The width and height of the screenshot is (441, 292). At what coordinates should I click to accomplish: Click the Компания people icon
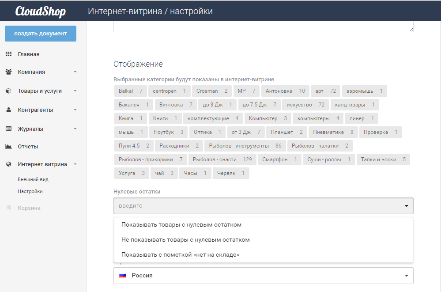[x=9, y=72]
